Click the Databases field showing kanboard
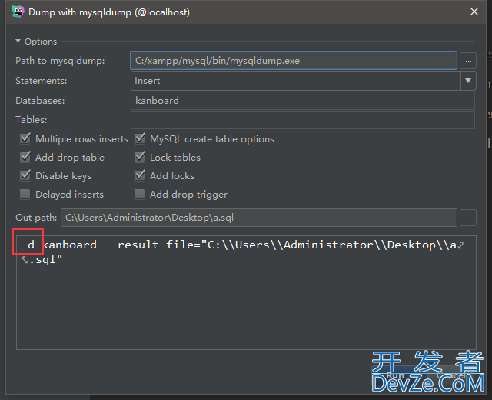 tap(302, 101)
